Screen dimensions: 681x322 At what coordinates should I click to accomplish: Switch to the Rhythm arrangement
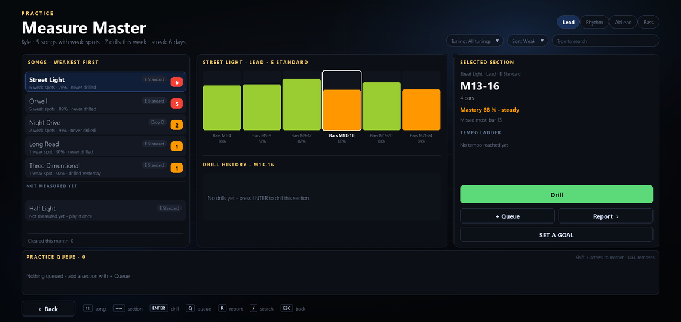(x=594, y=22)
